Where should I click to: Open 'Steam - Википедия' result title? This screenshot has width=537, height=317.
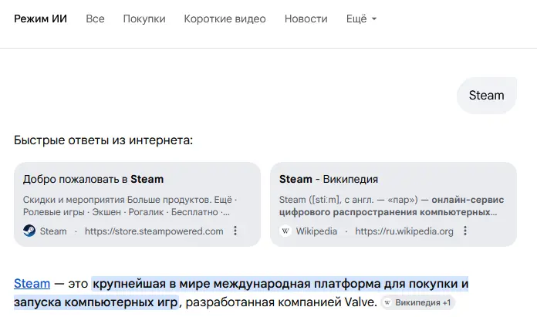[x=329, y=179]
